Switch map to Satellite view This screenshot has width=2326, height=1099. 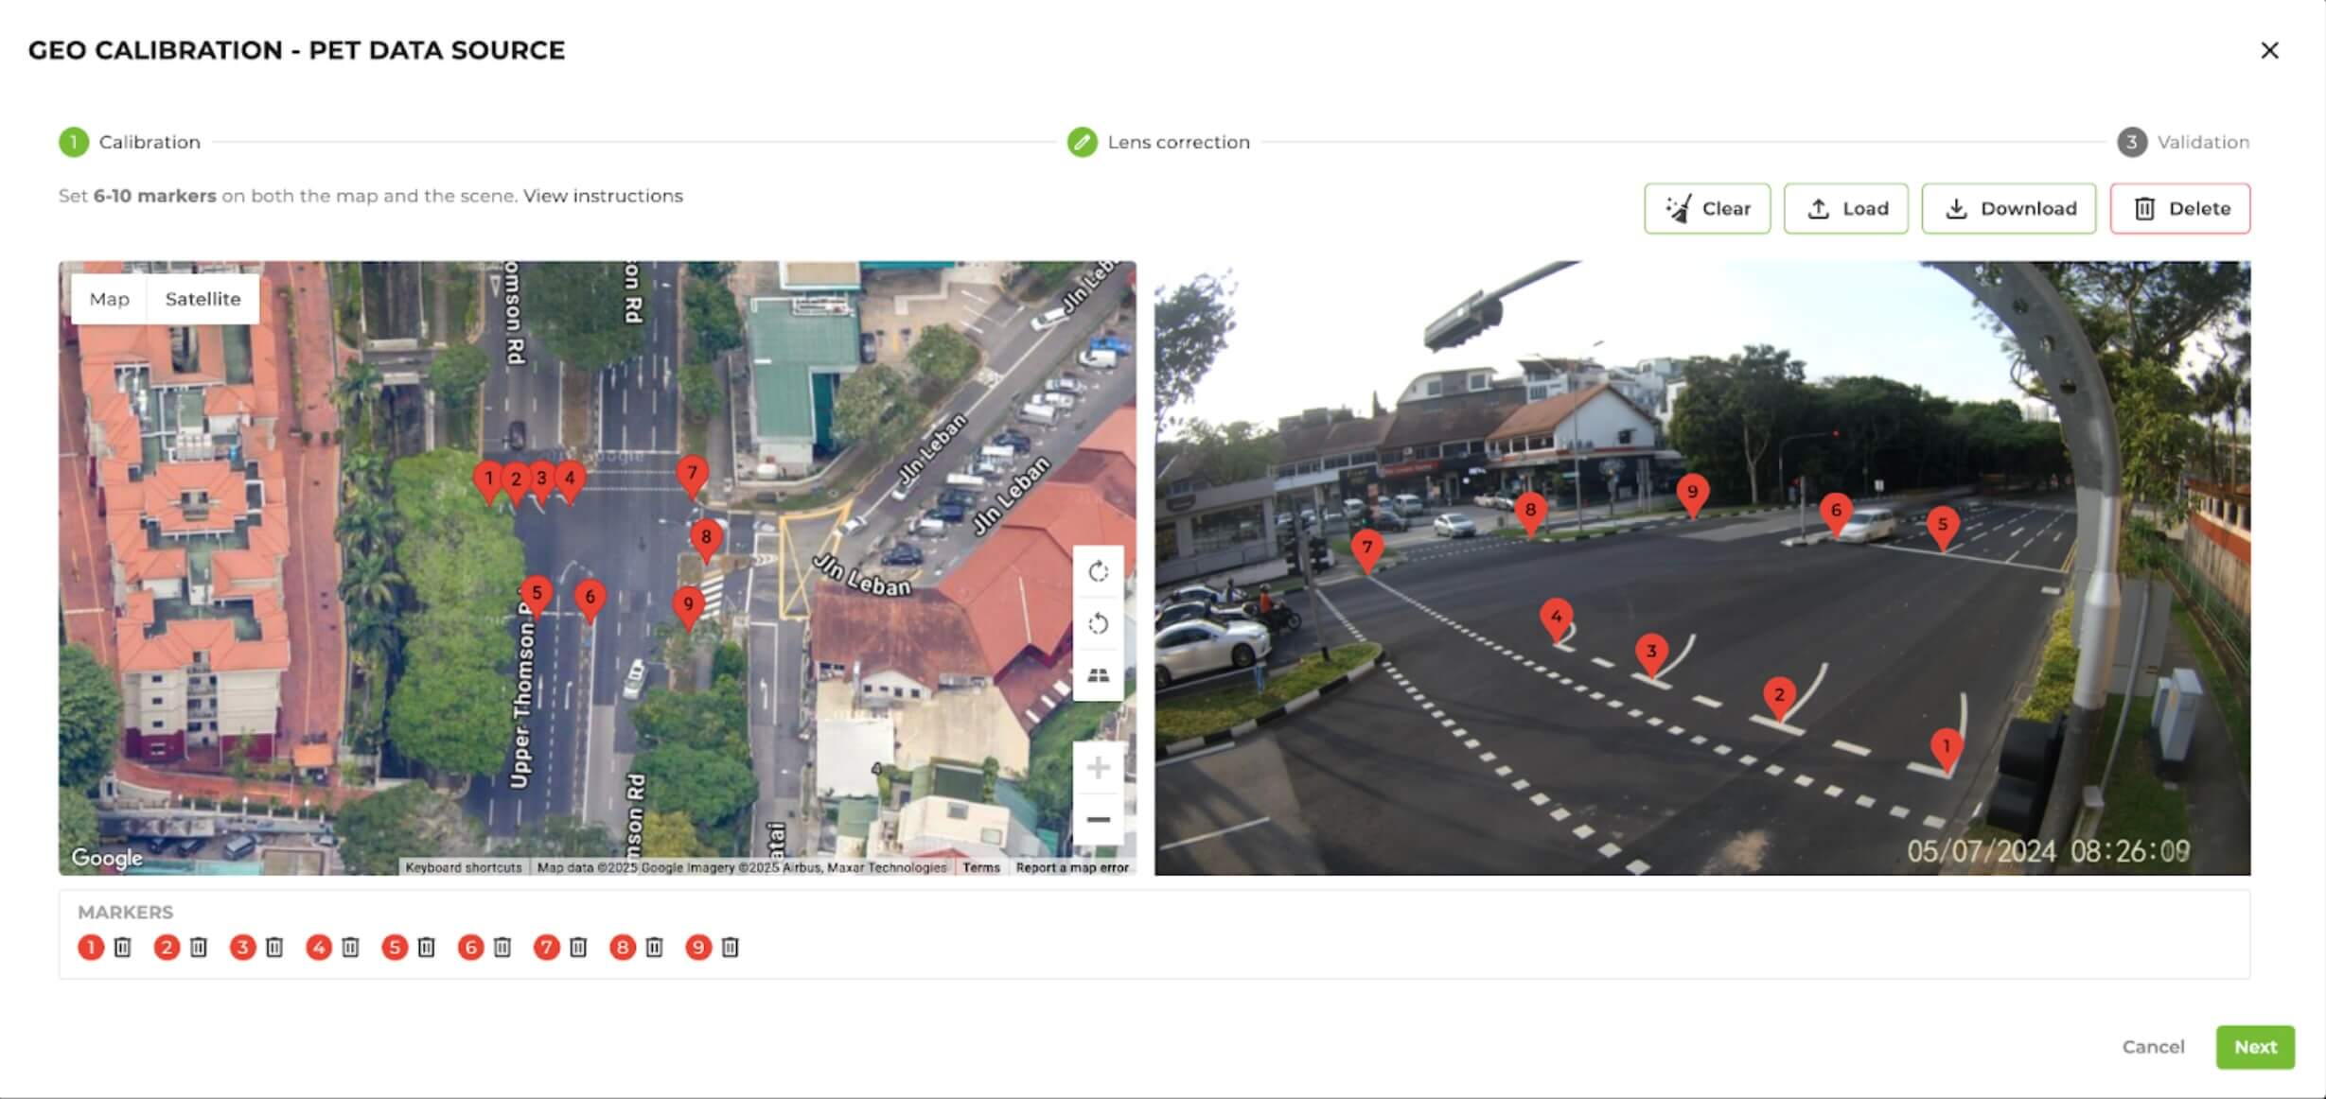[x=203, y=299]
